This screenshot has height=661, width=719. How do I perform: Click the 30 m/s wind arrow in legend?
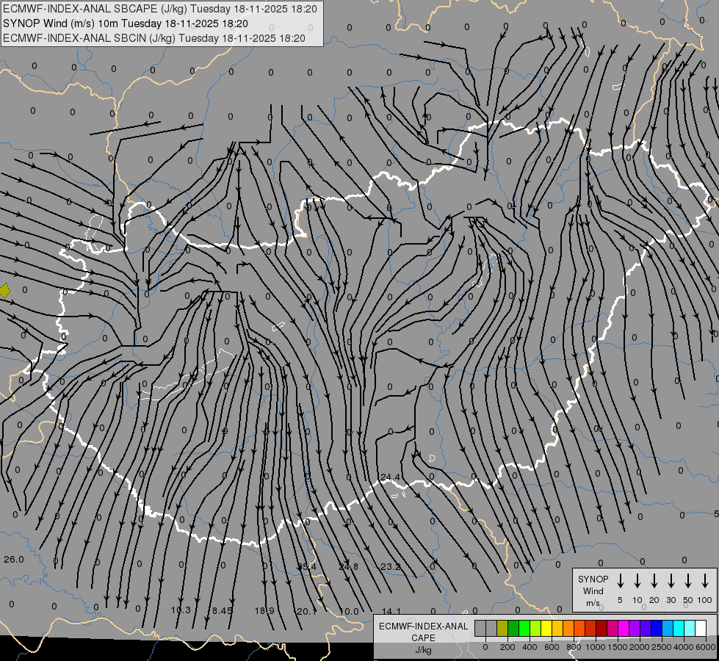pos(671,581)
